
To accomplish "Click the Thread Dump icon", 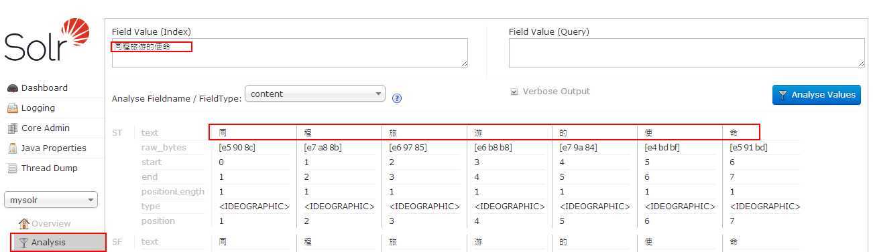I will pos(12,168).
